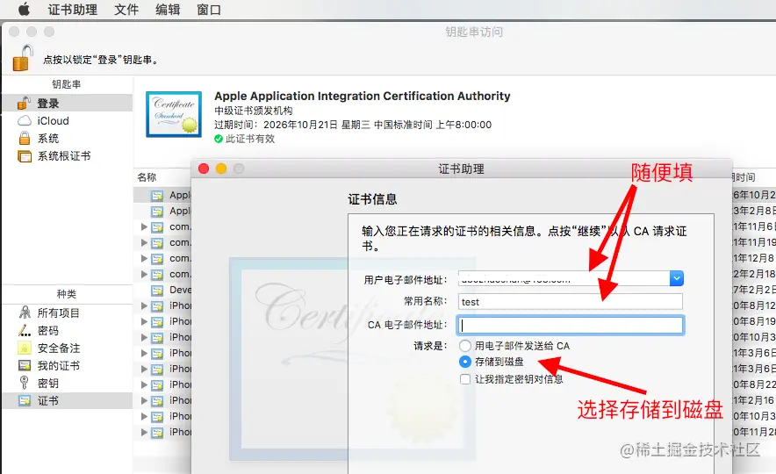This screenshot has width=776, height=474.
Task: Click the 我的证书 icon
Action: (25, 366)
